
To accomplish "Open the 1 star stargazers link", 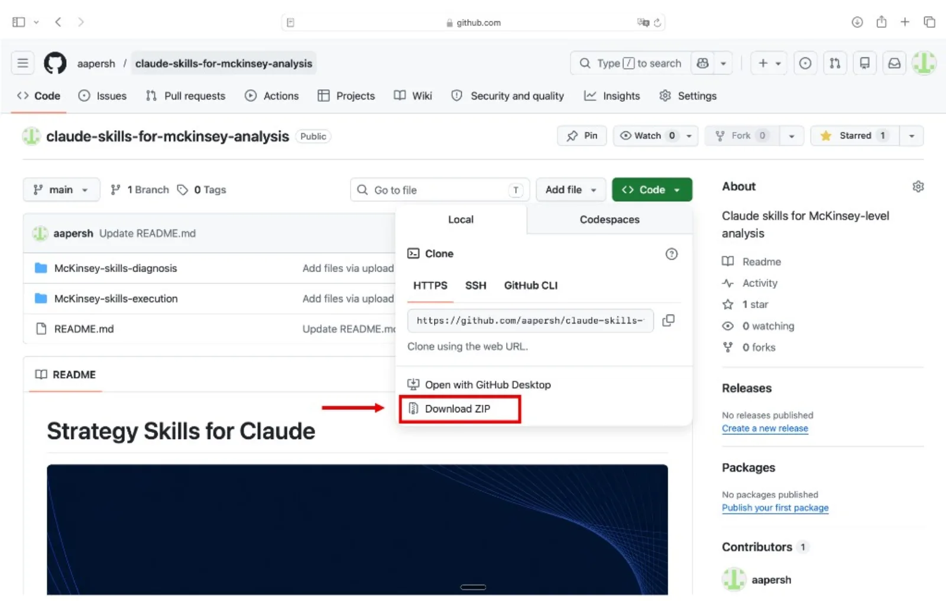I will click(755, 305).
